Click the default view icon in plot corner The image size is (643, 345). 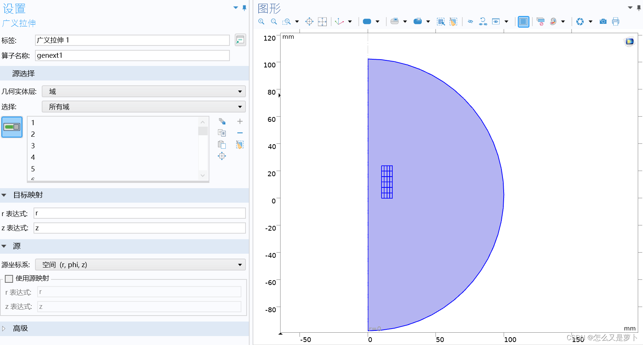click(630, 41)
